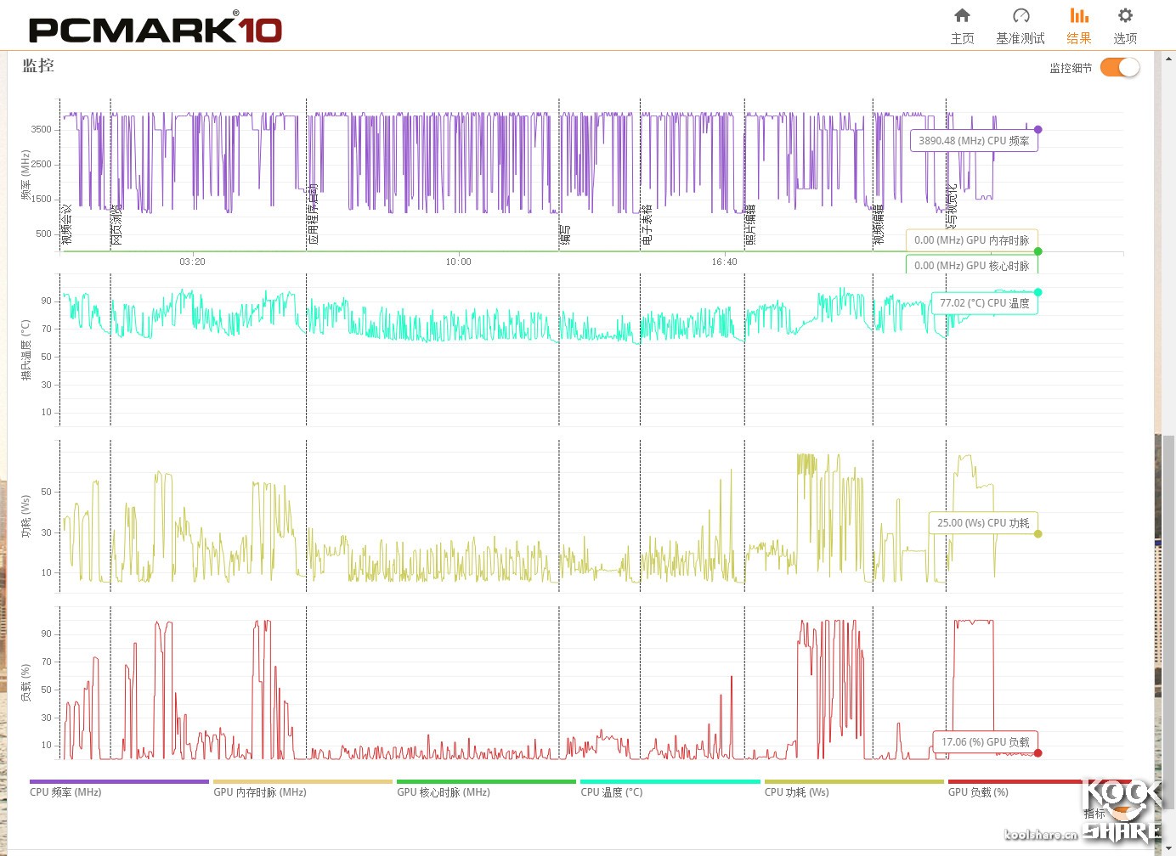
Task: Click the 0.00 (MHz) GPU 内存时脉 readout
Action: (971, 240)
